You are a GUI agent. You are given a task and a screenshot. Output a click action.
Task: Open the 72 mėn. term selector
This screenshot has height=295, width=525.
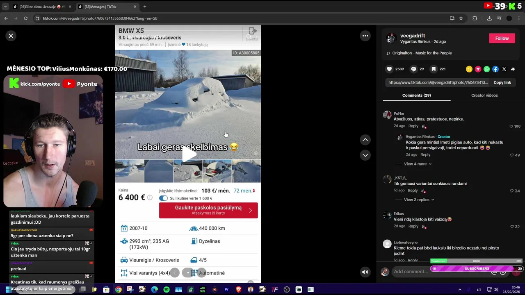(x=244, y=191)
